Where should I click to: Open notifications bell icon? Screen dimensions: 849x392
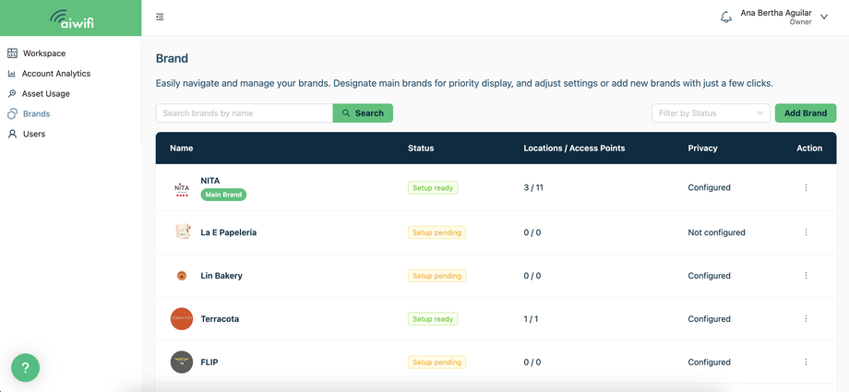726,18
